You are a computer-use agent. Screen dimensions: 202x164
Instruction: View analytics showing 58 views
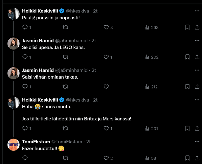[x=150, y=158]
